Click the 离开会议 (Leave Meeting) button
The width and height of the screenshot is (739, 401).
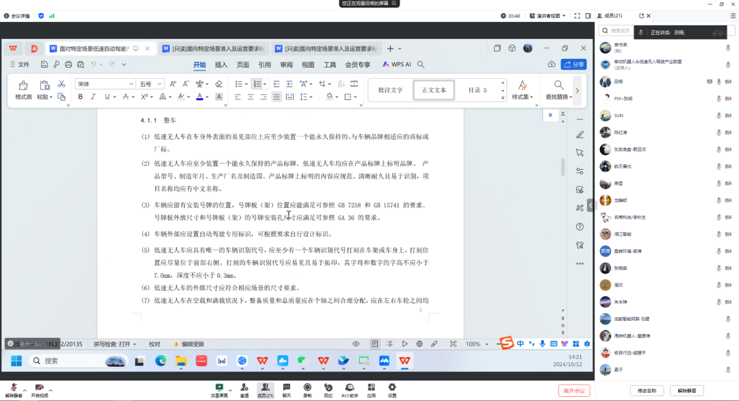[x=573, y=390]
